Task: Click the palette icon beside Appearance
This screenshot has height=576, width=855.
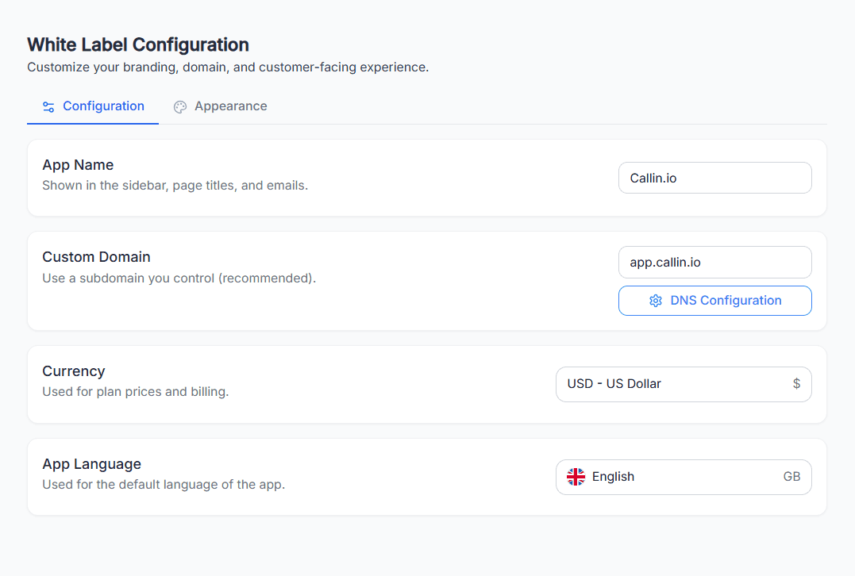Action: tap(180, 107)
